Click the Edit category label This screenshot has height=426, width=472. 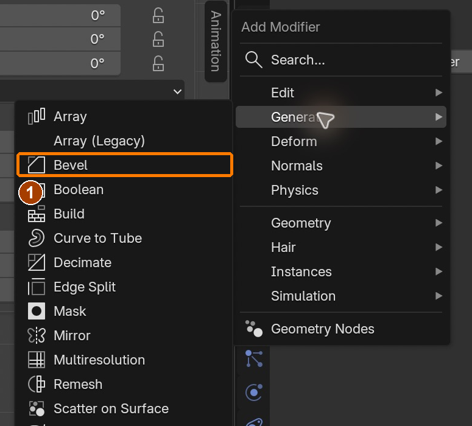coord(283,93)
